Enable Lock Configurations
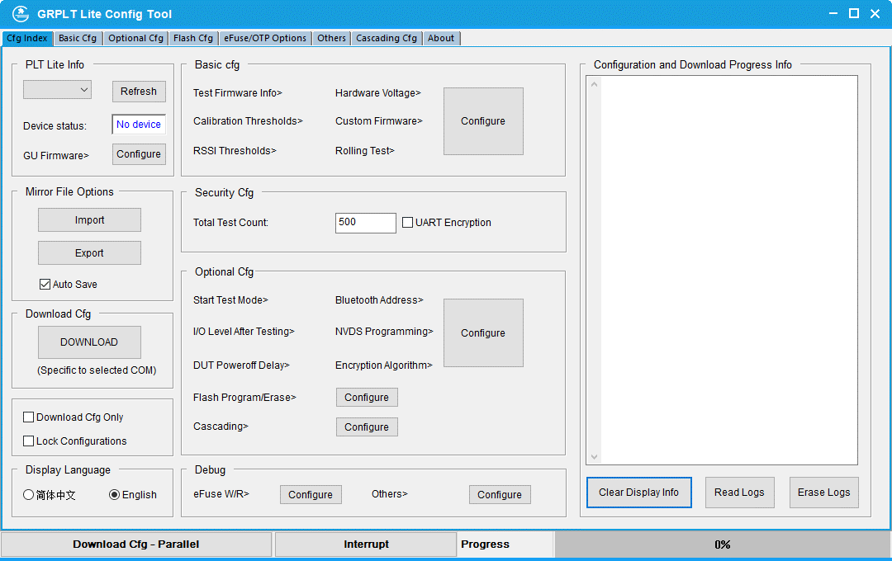Image resolution: width=892 pixels, height=561 pixels. 29,441
